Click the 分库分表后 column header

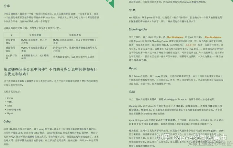pos(75,35)
